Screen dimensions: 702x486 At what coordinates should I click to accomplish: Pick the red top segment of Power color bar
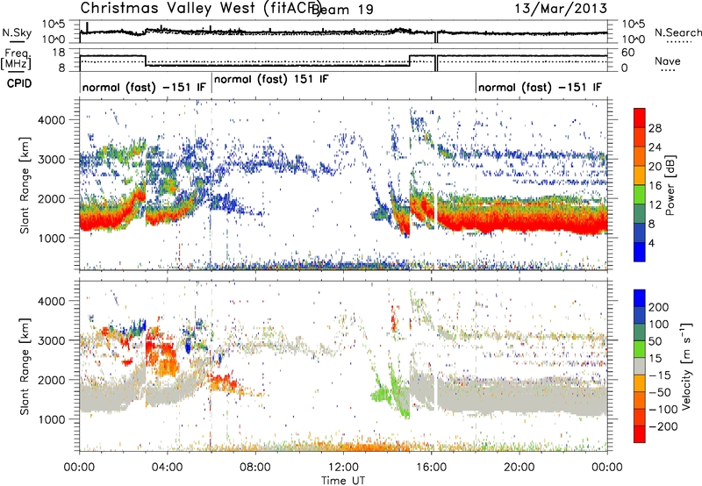pyautogui.click(x=640, y=118)
